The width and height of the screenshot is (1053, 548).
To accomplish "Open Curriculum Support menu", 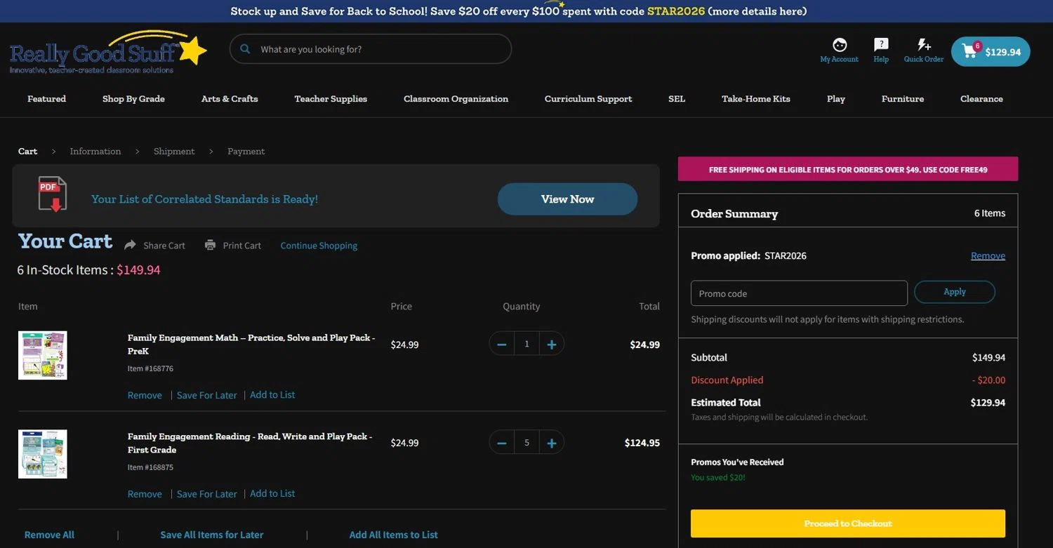I will point(588,99).
